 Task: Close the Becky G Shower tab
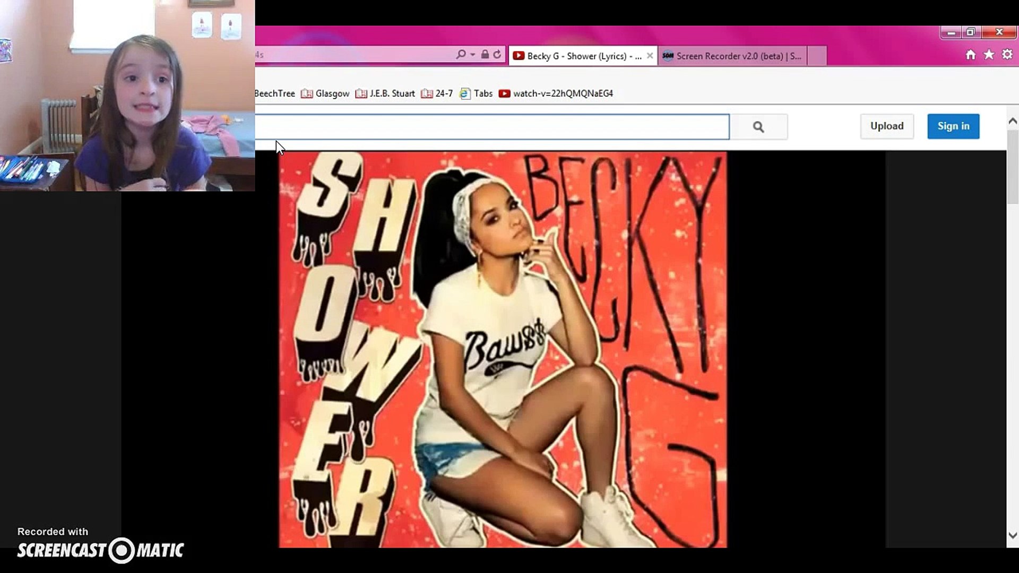pyautogui.click(x=650, y=56)
